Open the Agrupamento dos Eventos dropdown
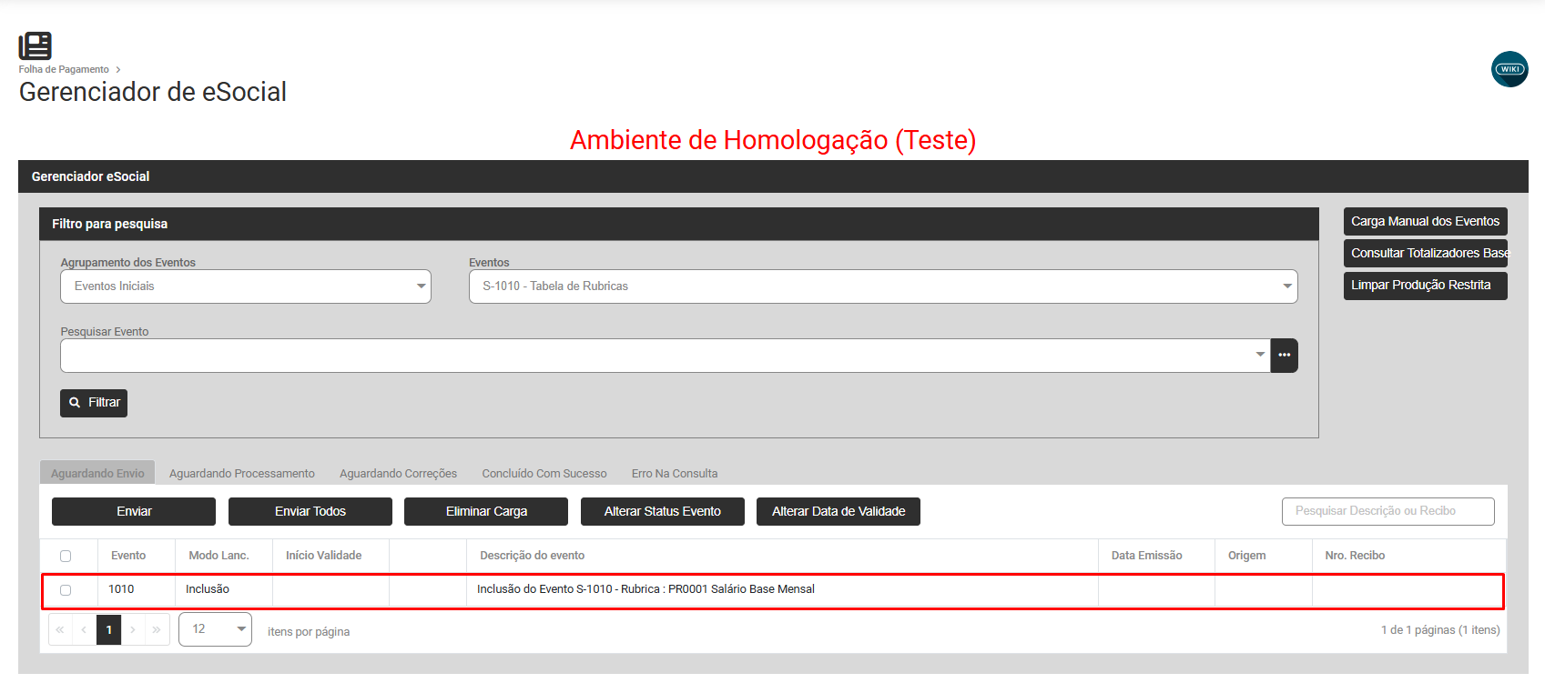 coord(246,286)
